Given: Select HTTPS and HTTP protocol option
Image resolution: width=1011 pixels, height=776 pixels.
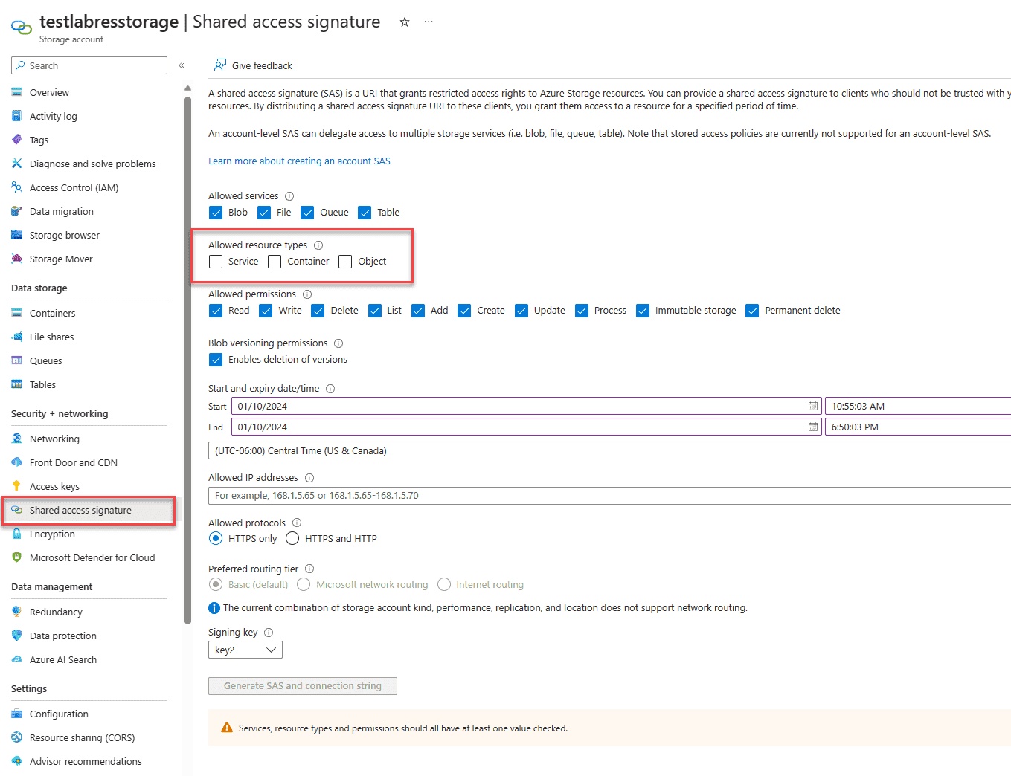Looking at the screenshot, I should tap(292, 538).
